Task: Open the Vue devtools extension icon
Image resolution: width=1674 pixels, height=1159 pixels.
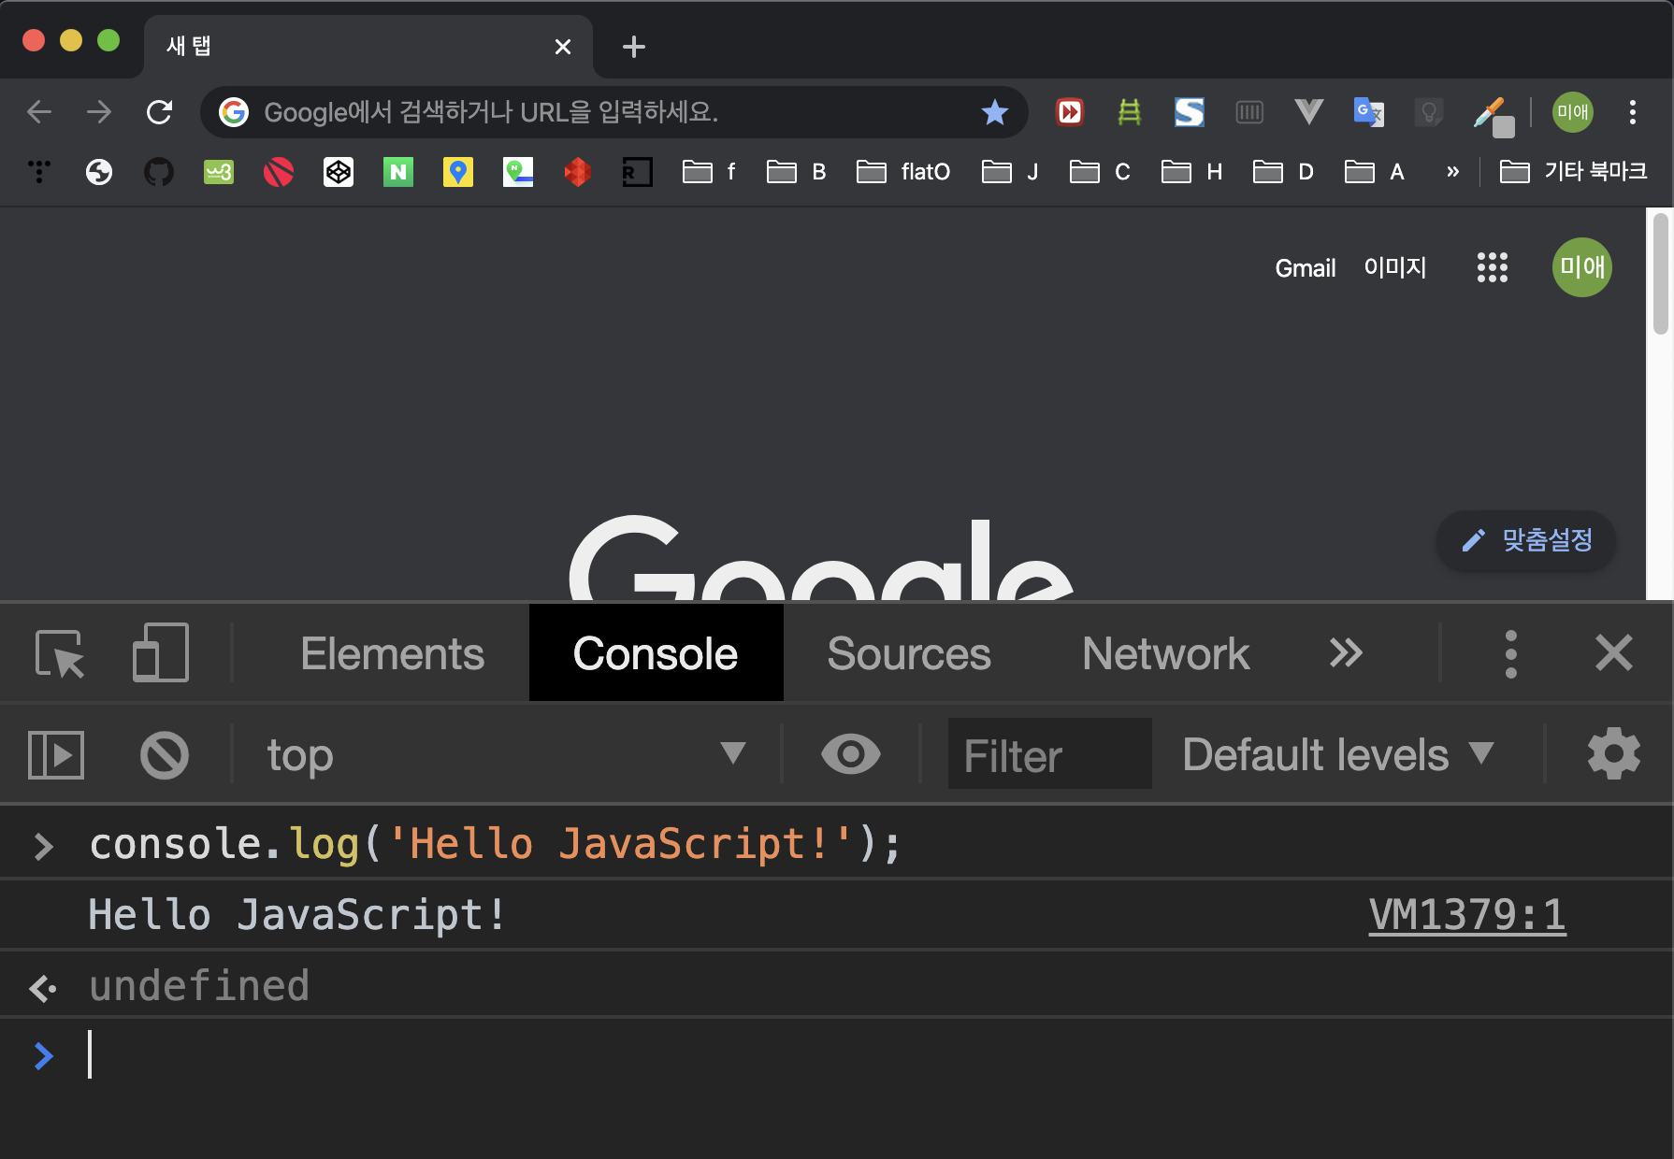Action: pos(1309,112)
